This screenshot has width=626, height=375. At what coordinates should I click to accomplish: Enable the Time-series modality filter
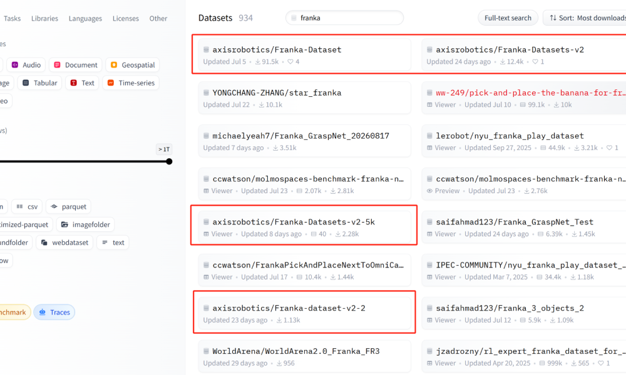(131, 83)
